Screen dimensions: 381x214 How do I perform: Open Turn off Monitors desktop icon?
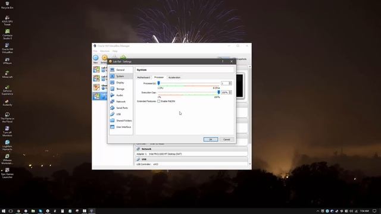tap(7, 131)
